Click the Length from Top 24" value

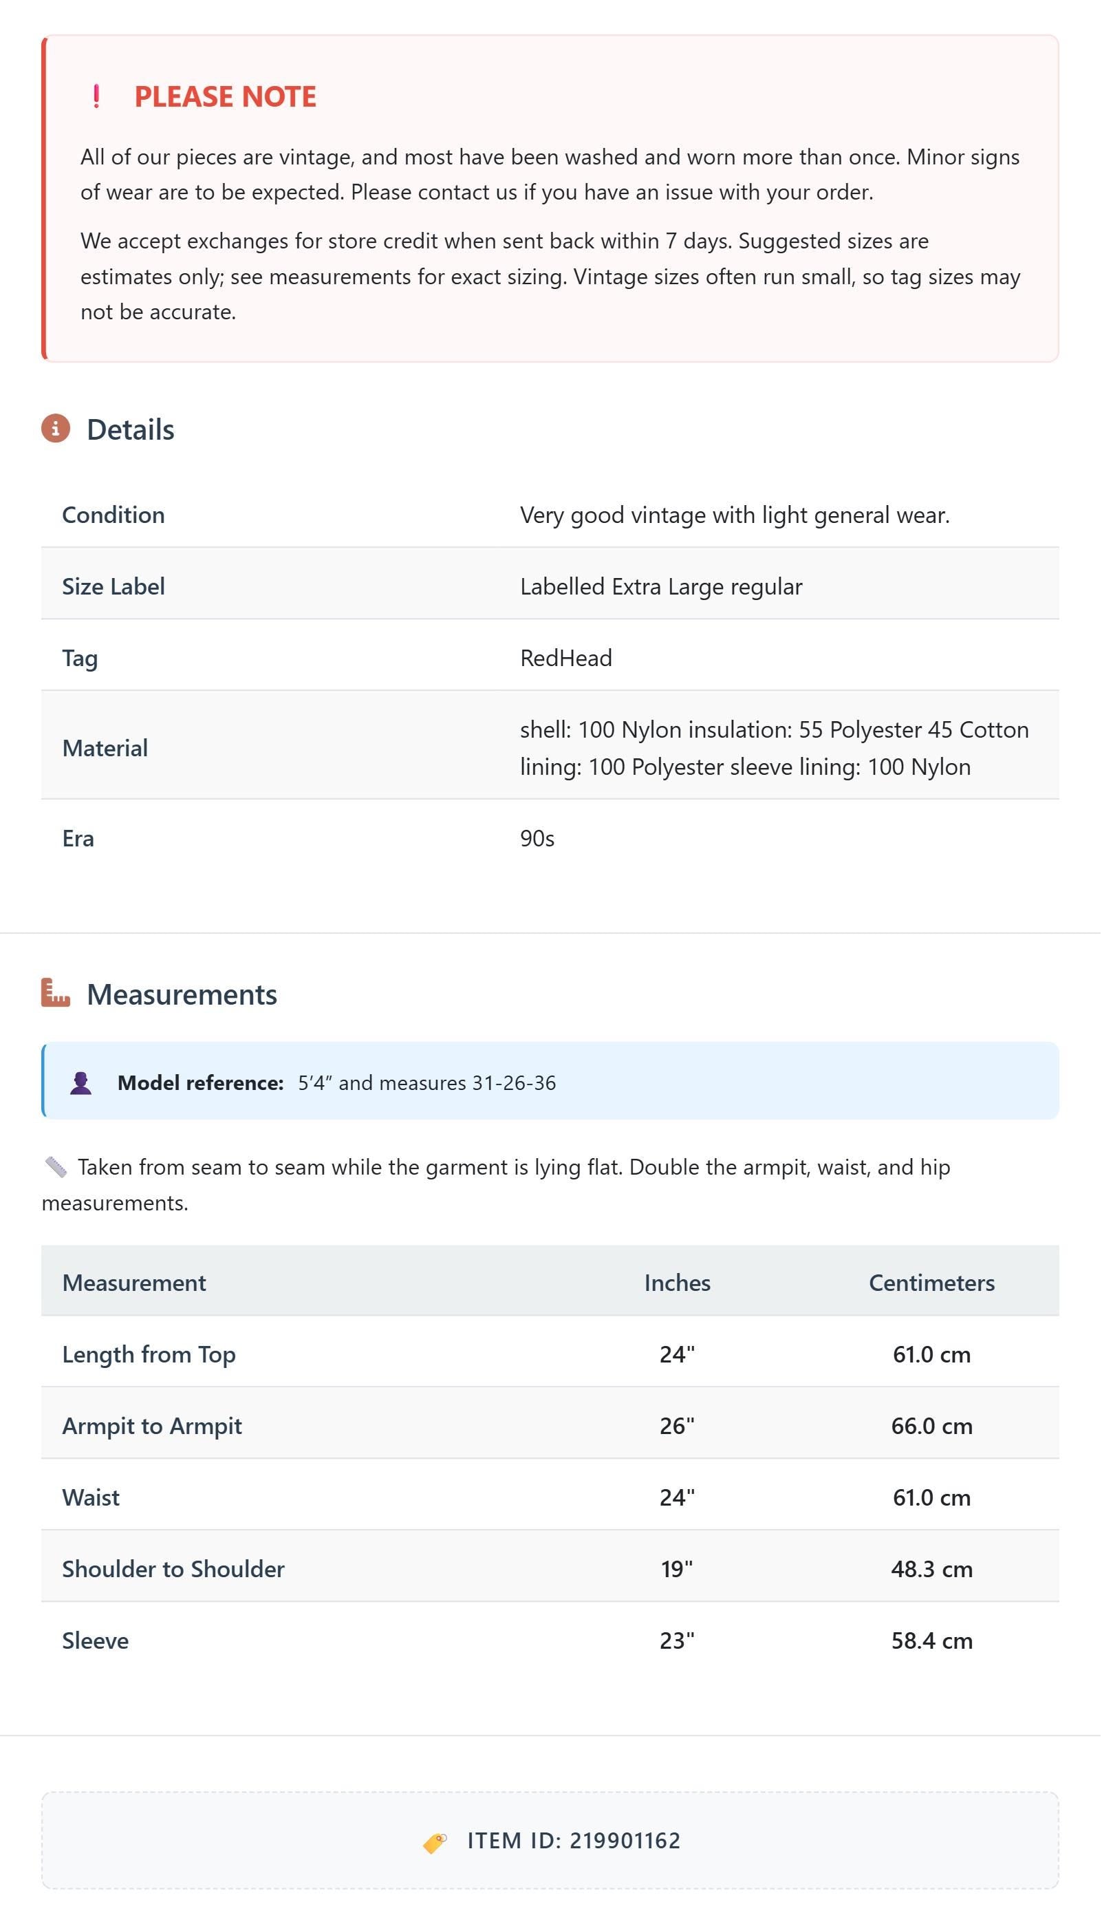[x=677, y=1354]
